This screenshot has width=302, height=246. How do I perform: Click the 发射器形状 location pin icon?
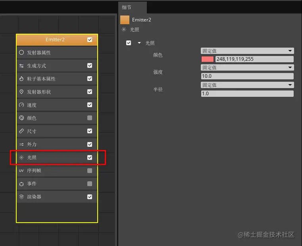21,92
